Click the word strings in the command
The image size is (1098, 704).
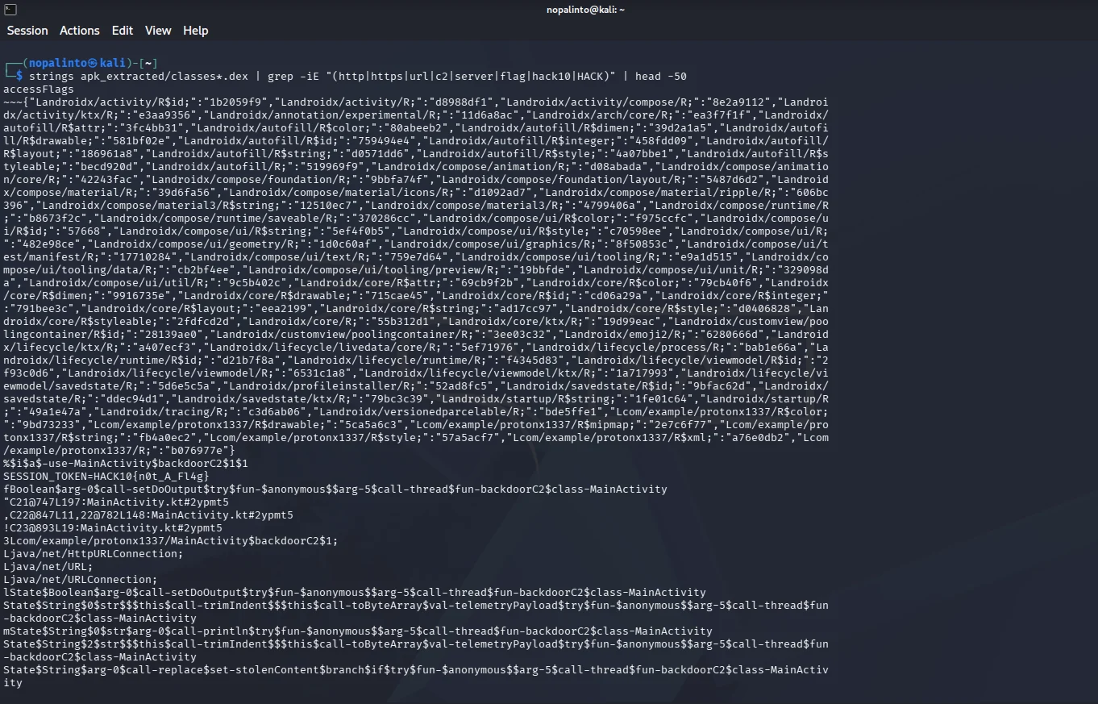point(51,76)
